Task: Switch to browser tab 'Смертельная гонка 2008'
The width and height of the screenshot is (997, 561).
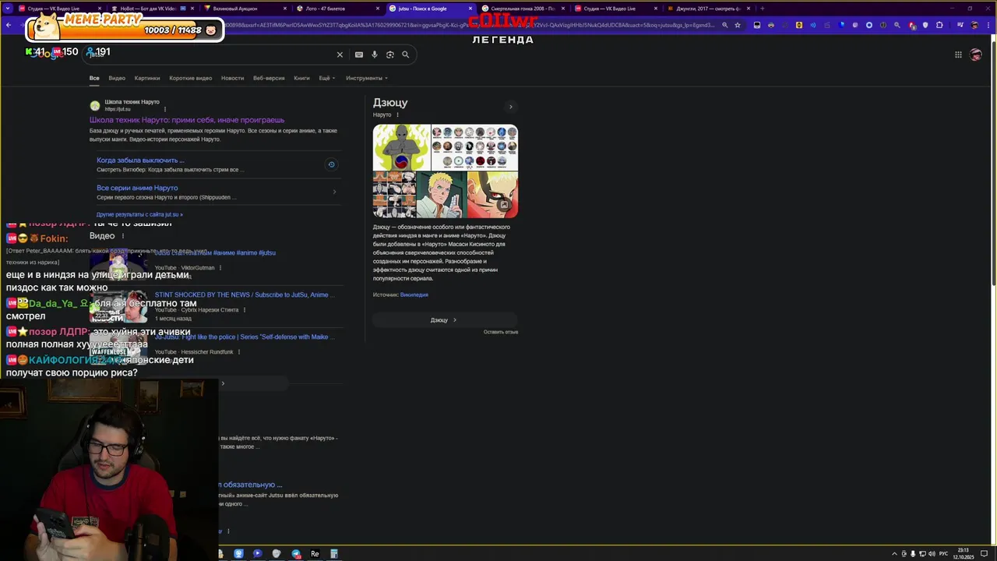Action: [522, 9]
